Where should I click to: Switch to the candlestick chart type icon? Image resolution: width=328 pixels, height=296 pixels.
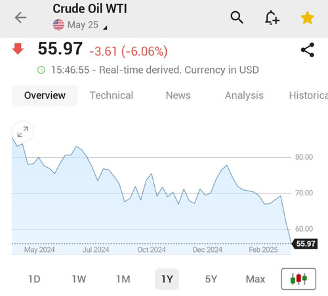[x=298, y=279]
